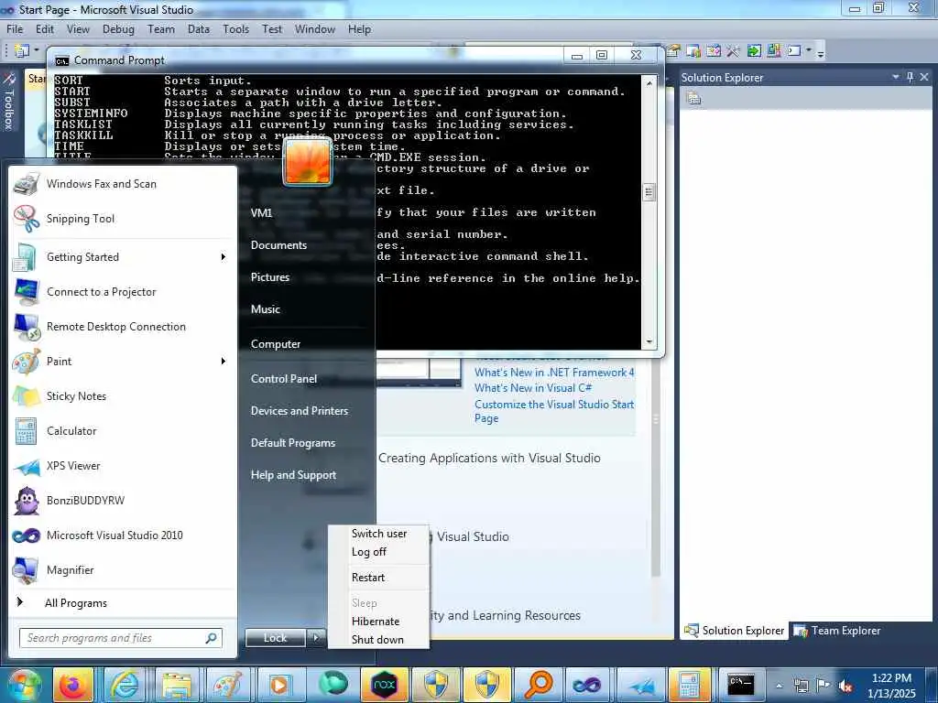938x703 pixels.
Task: Click the Command Prompt scroll-up arrow
Action: coord(649,83)
